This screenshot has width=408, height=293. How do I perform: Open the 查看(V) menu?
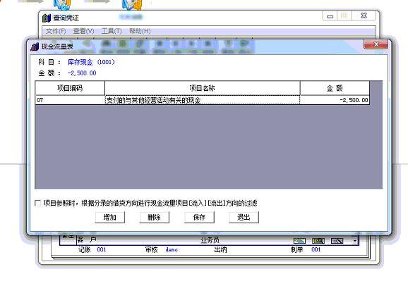coord(83,31)
